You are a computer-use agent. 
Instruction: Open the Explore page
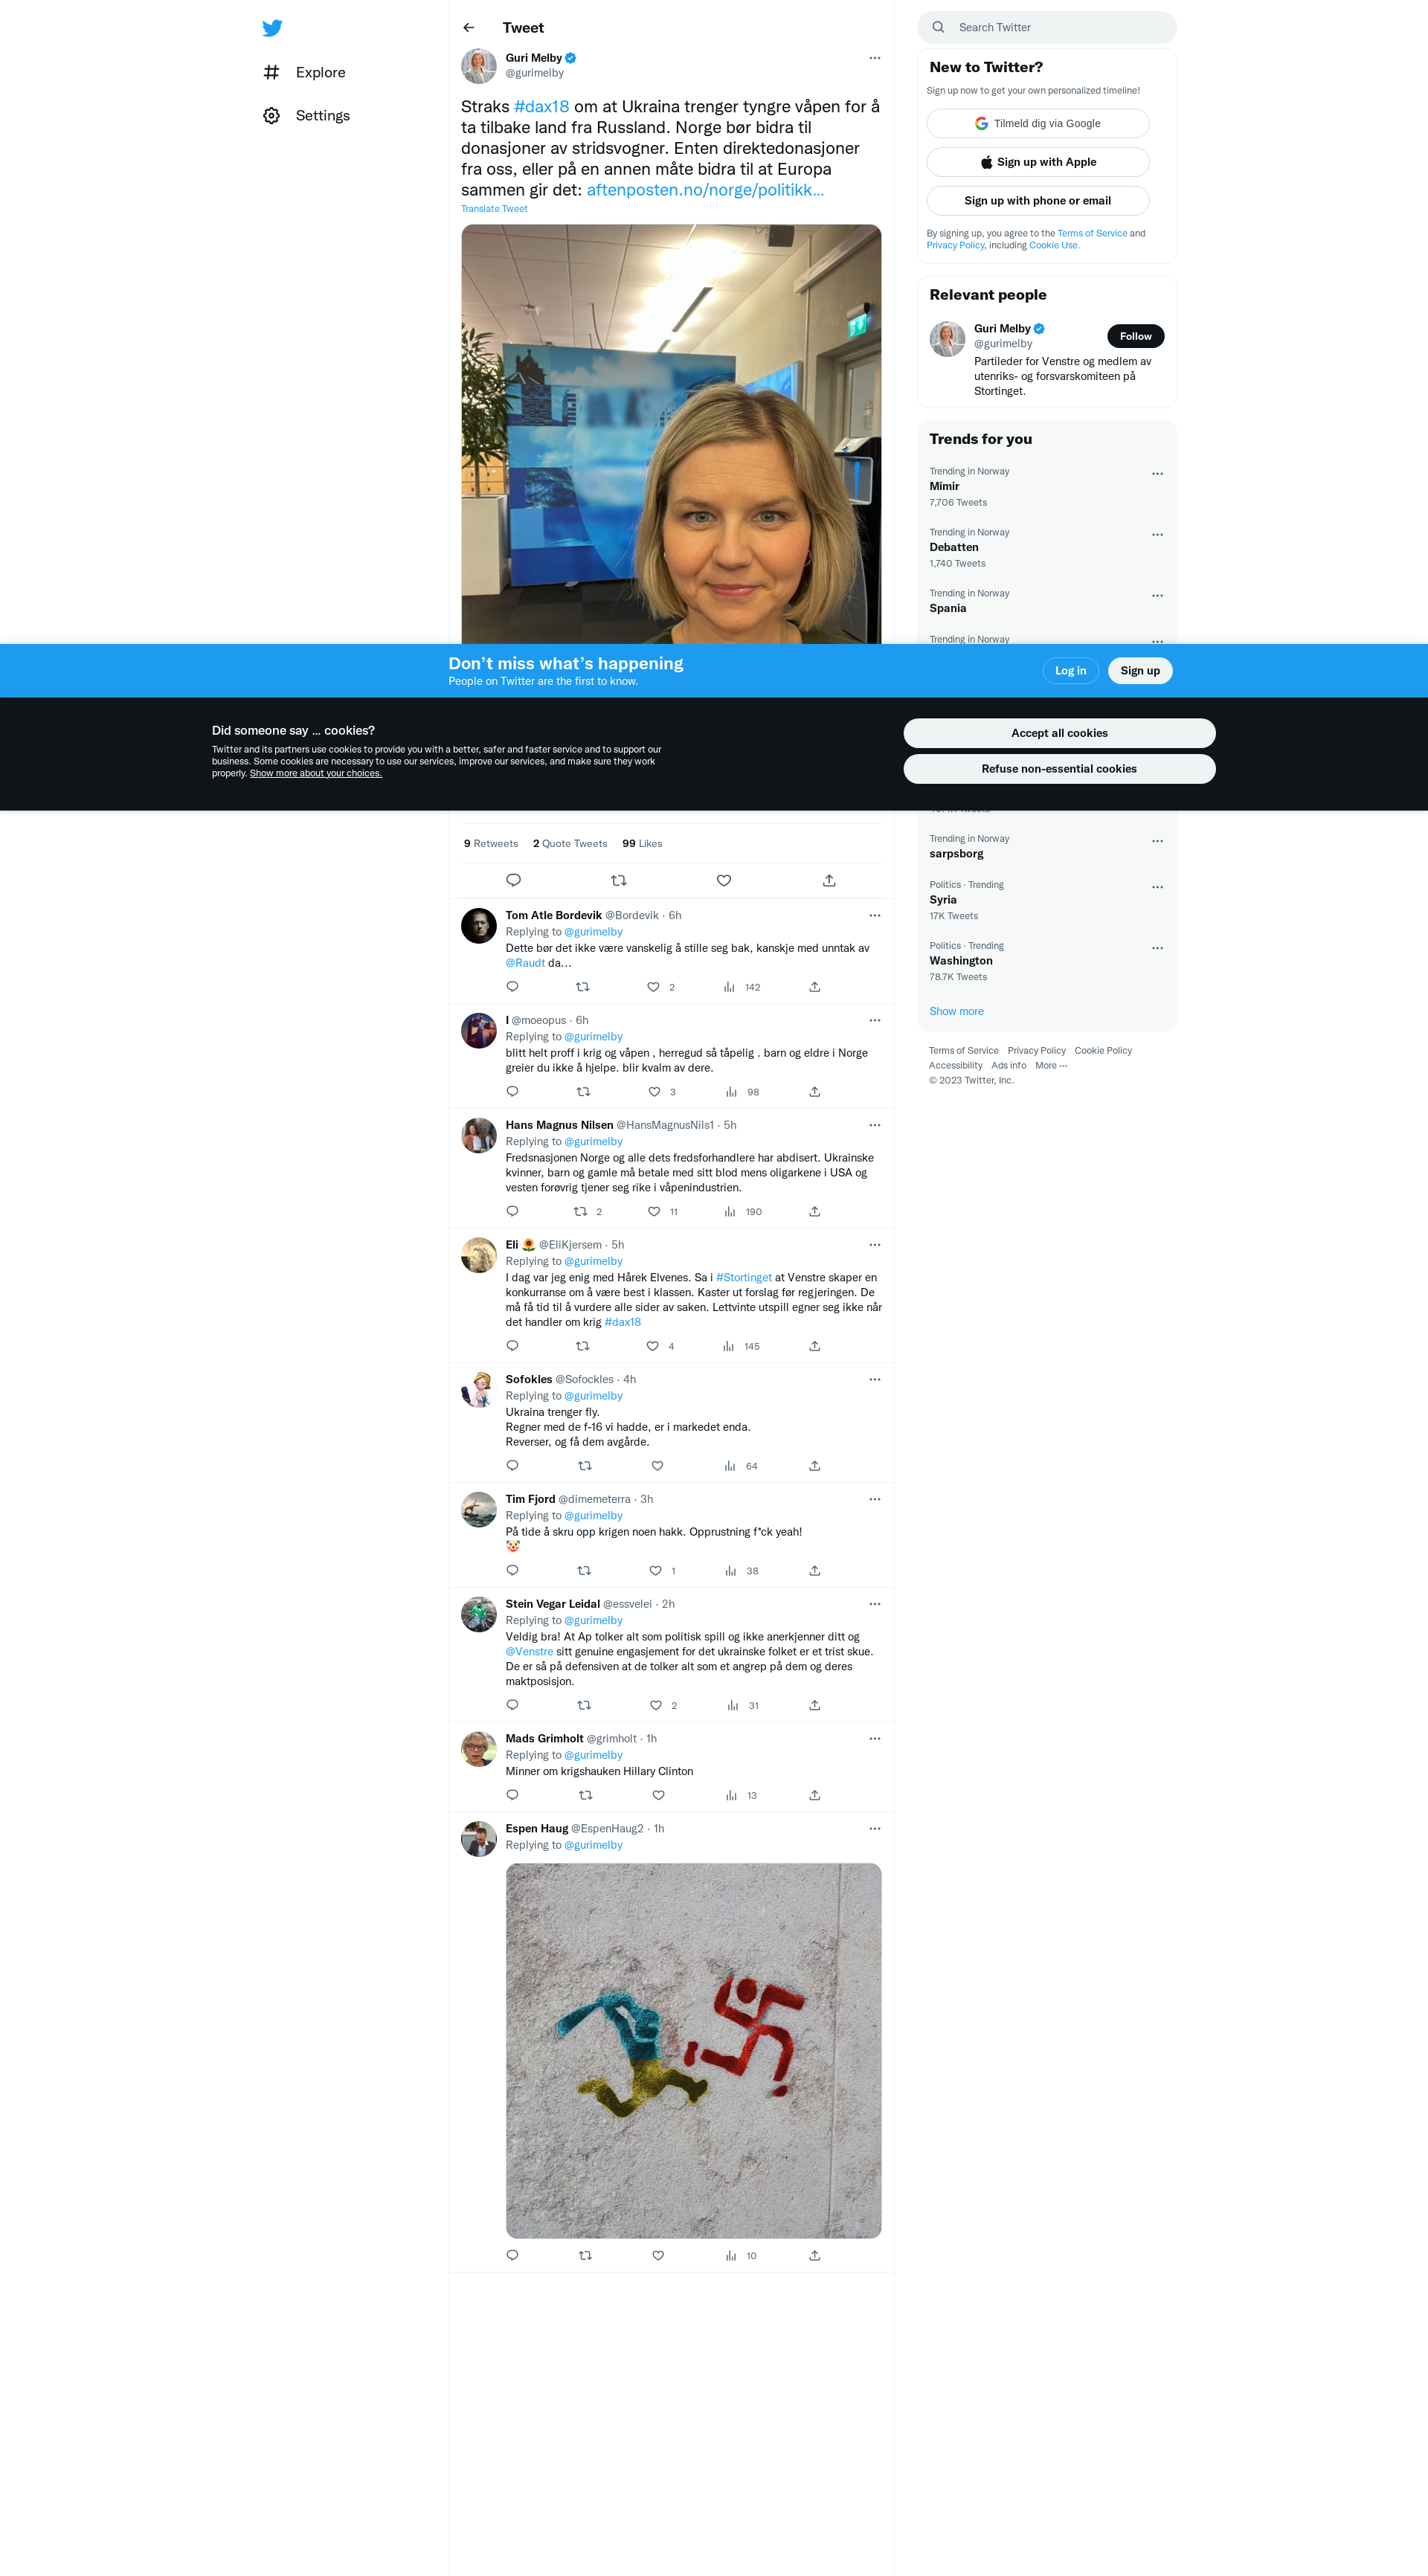[x=304, y=72]
